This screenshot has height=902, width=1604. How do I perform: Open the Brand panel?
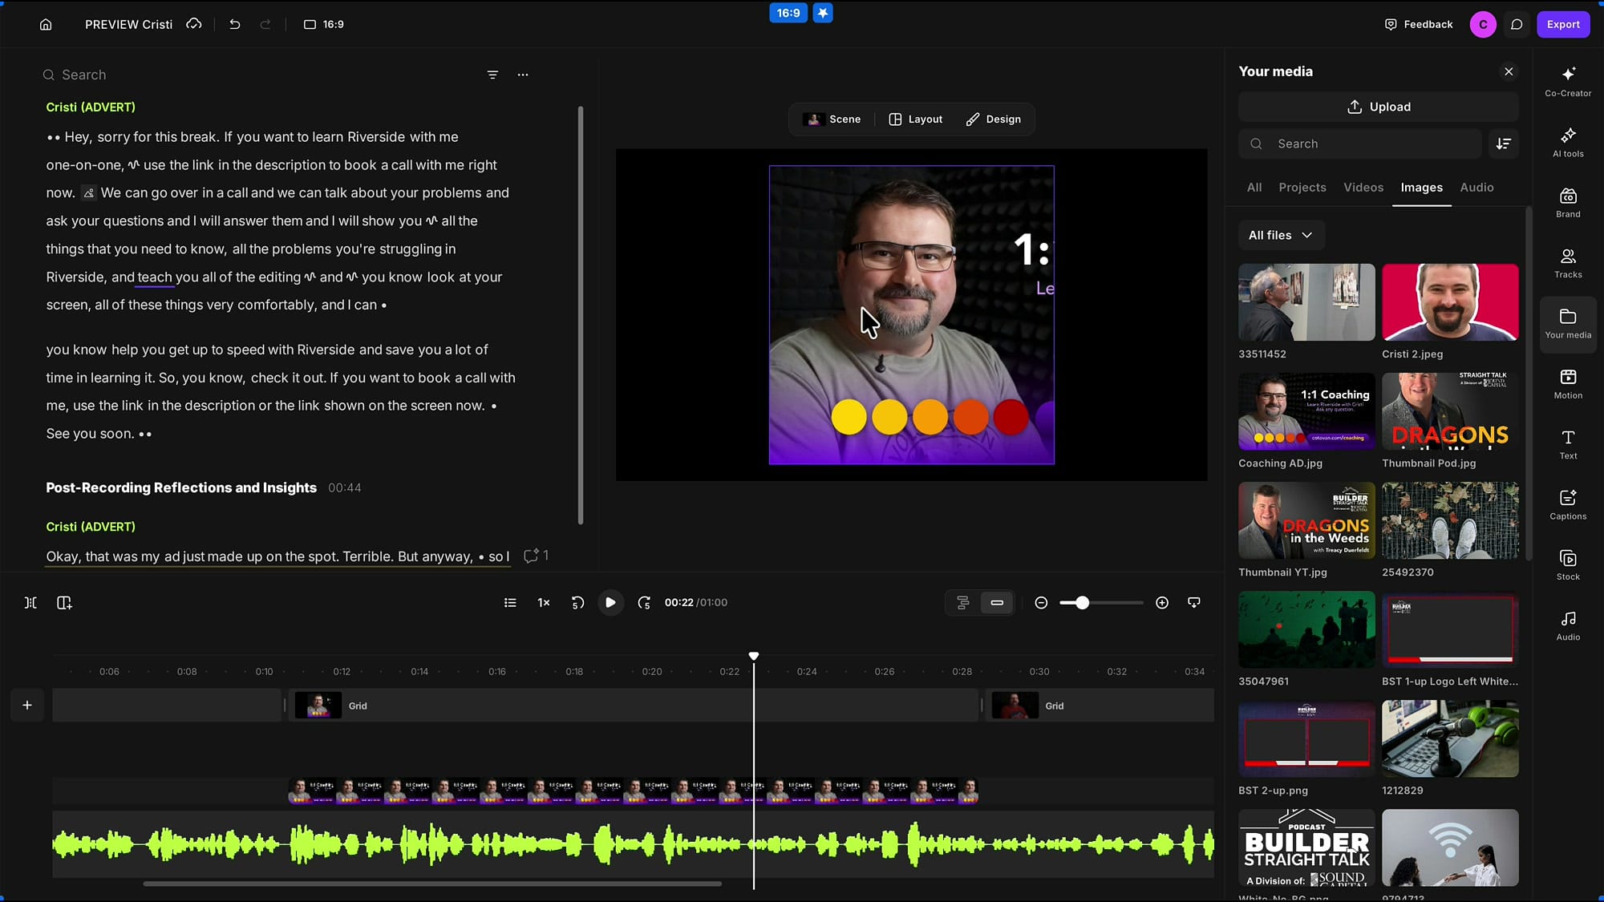[x=1568, y=202]
